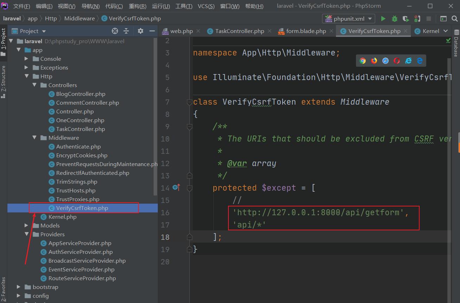The width and height of the screenshot is (460, 303).
Task: Click the laravel breadcrumb
Action: [12, 19]
